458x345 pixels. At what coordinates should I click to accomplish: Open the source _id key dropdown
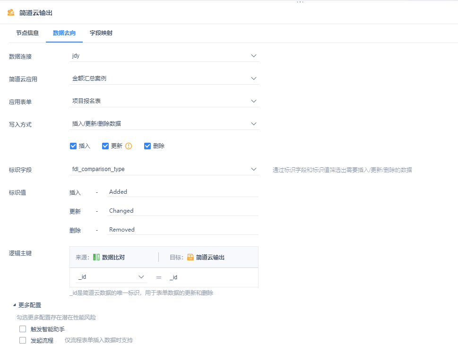[x=111, y=277]
